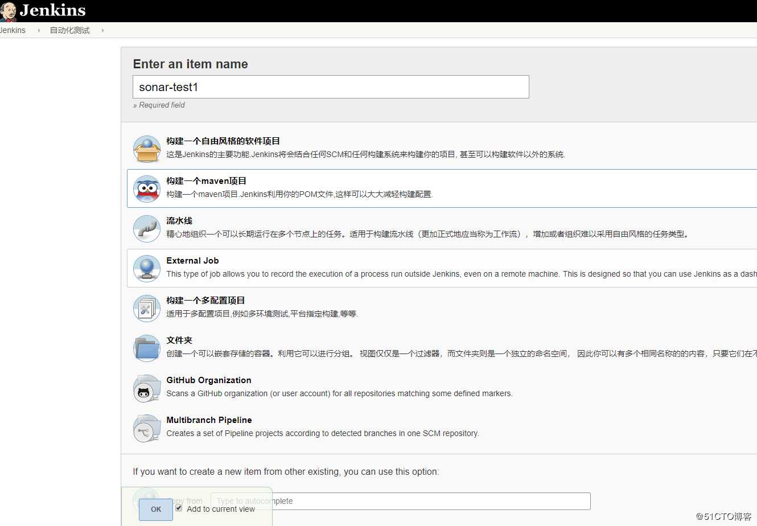The width and height of the screenshot is (757, 526).
Task: Click description starting 'Creates a set of Pipeline'
Action: click(323, 433)
